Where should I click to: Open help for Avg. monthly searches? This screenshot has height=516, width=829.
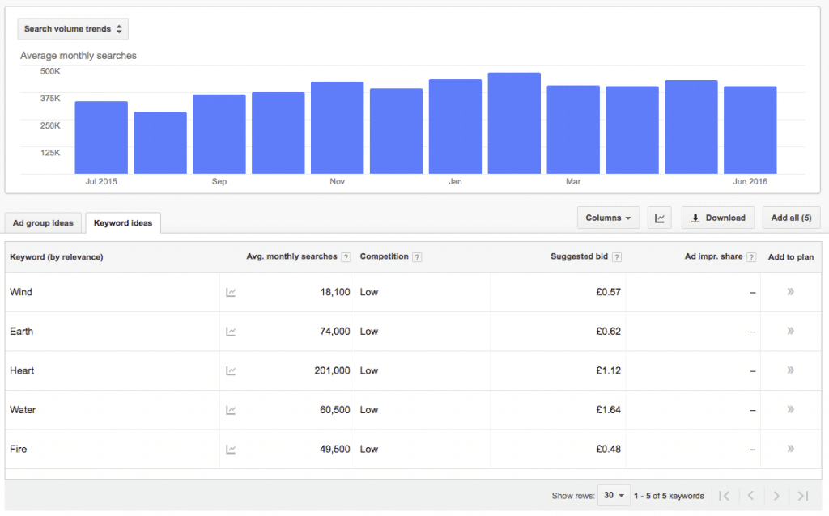346,257
